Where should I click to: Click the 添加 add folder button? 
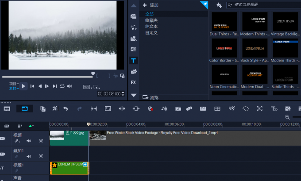150,5
